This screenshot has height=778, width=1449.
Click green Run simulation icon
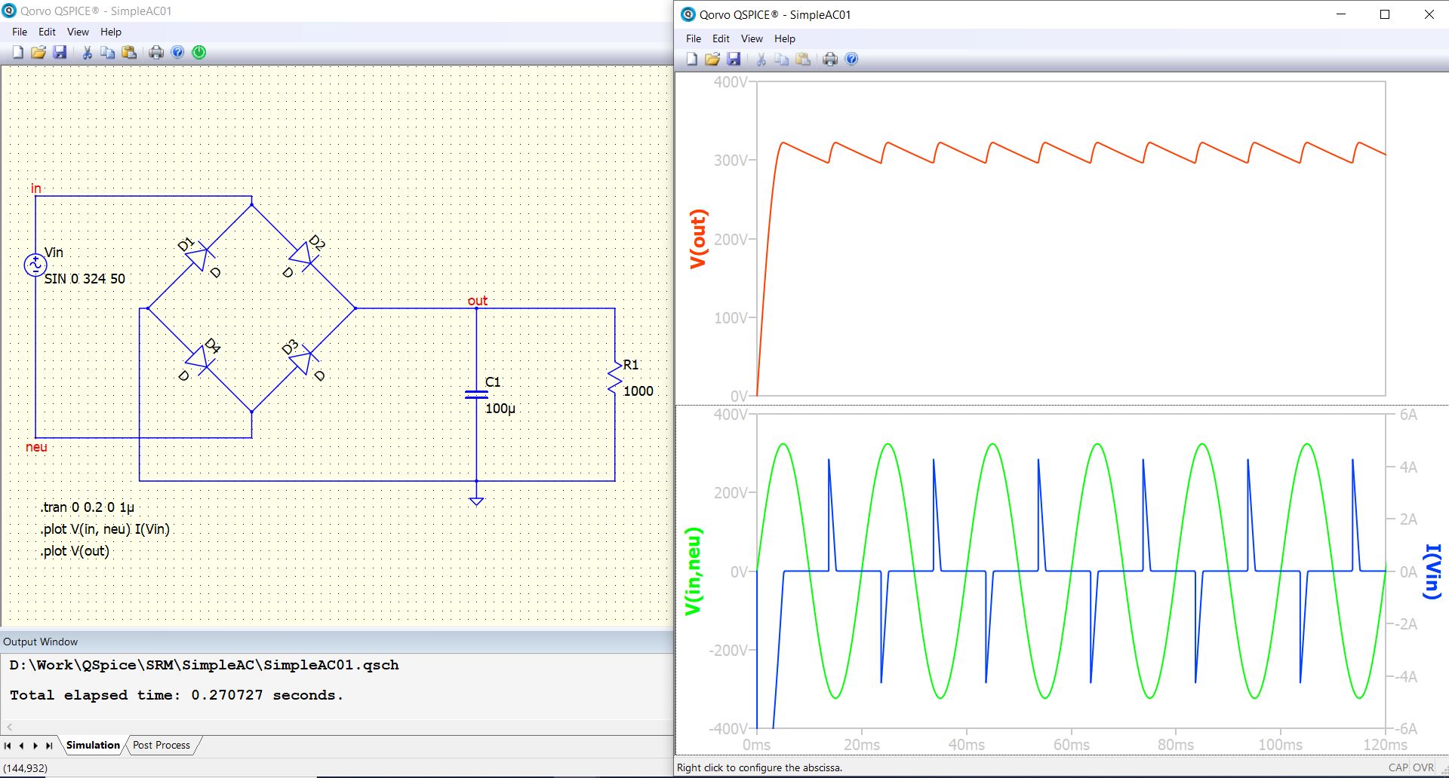(199, 52)
